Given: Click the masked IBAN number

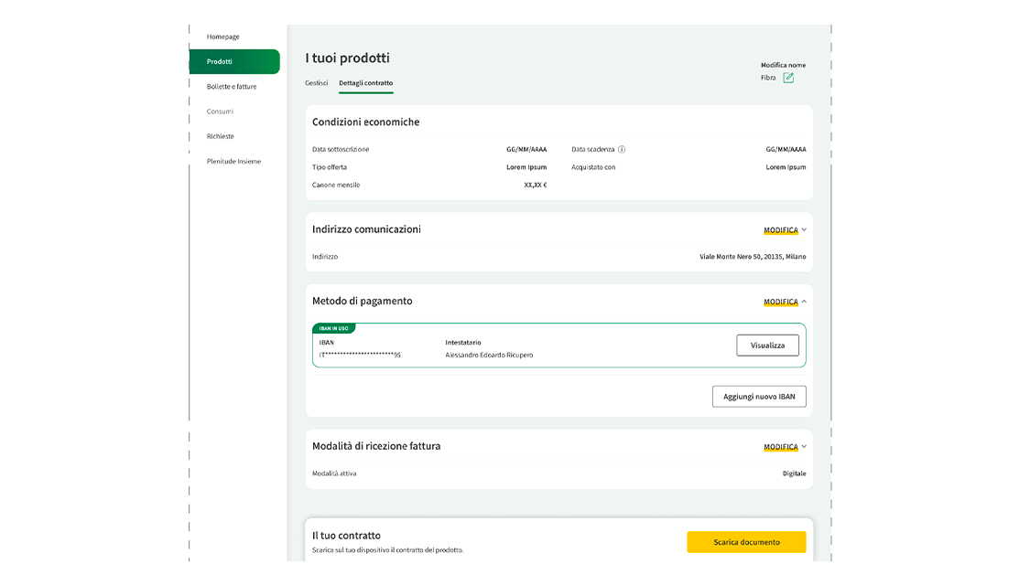Looking at the screenshot, I should click(x=360, y=355).
